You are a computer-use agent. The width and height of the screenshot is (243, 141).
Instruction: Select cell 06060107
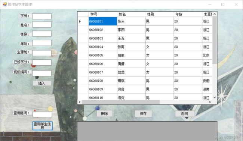(103, 72)
